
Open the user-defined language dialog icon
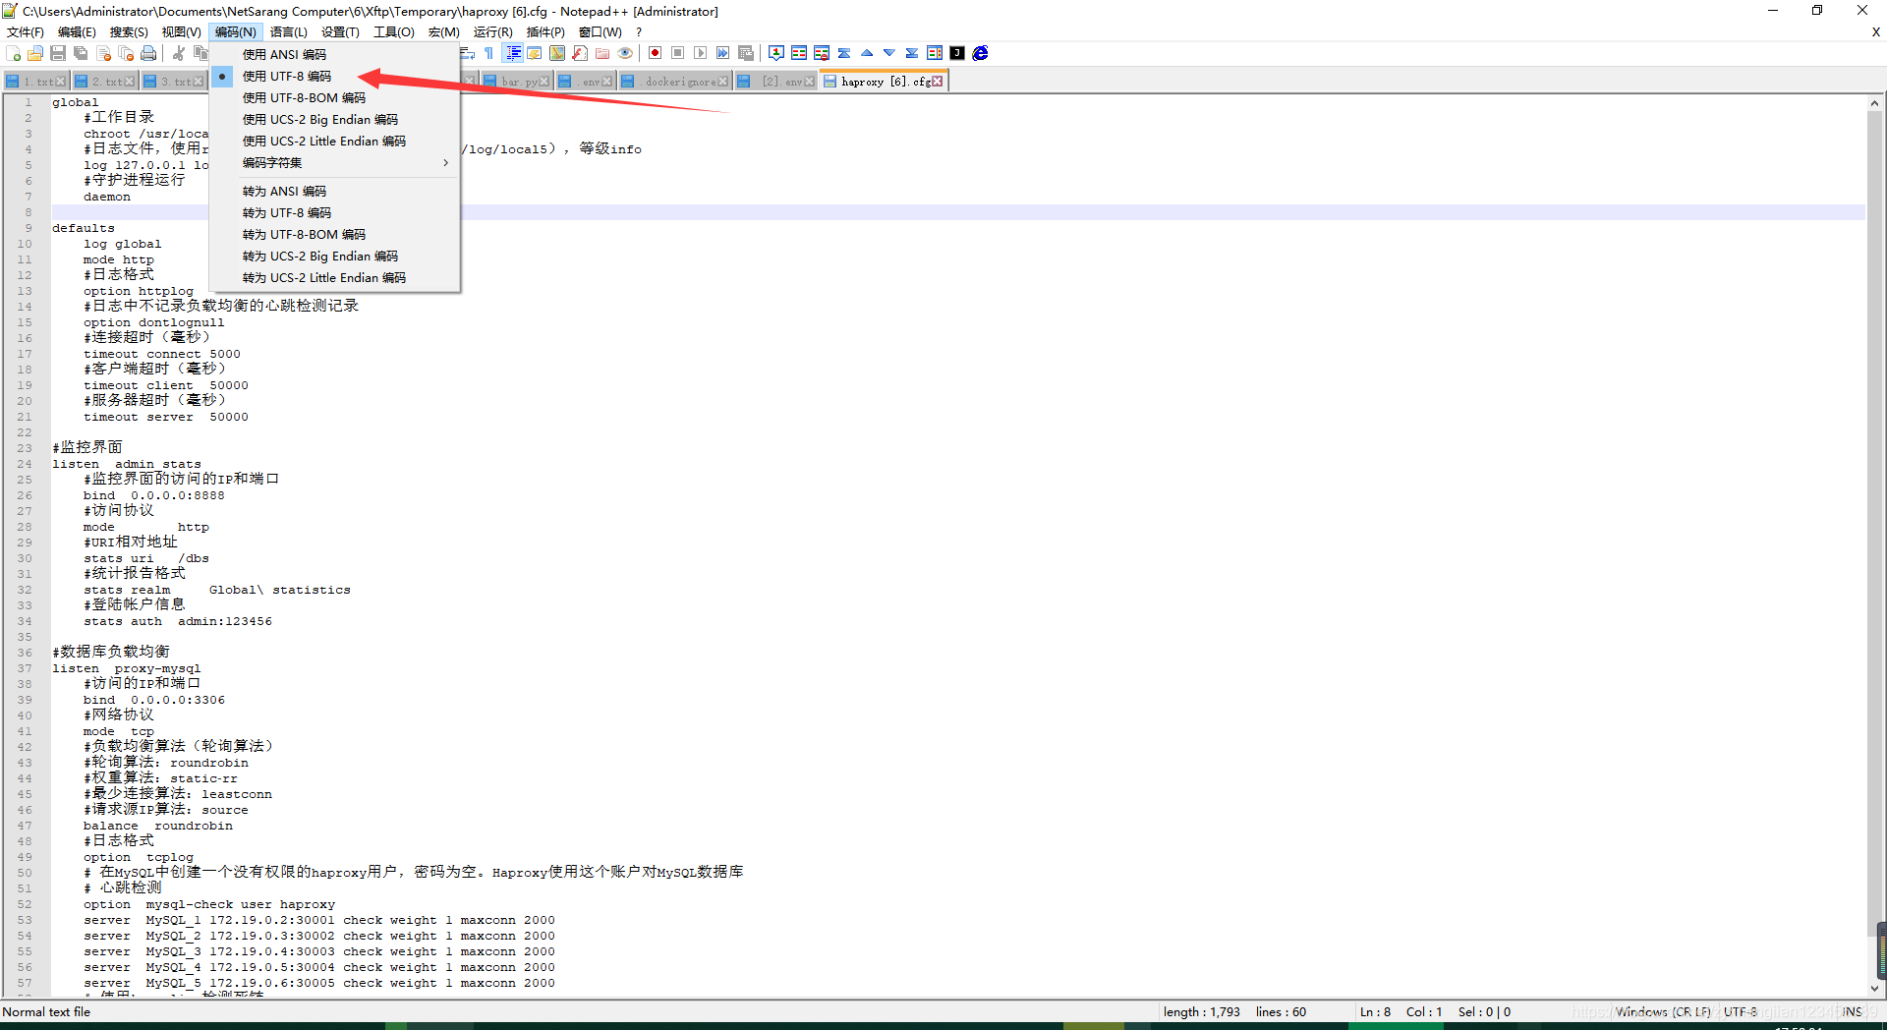[x=535, y=53]
